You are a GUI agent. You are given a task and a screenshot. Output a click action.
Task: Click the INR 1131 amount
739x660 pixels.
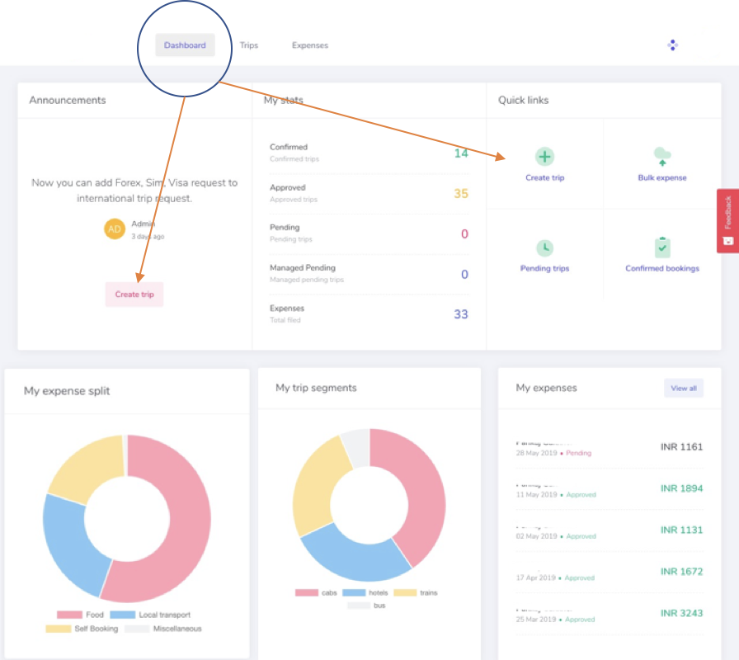[x=681, y=530]
